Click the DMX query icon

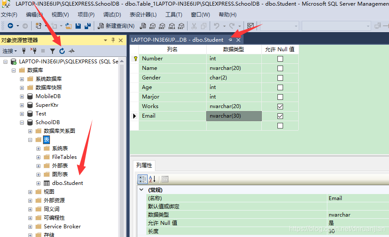tap(162, 26)
